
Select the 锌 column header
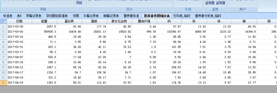coord(219,21)
